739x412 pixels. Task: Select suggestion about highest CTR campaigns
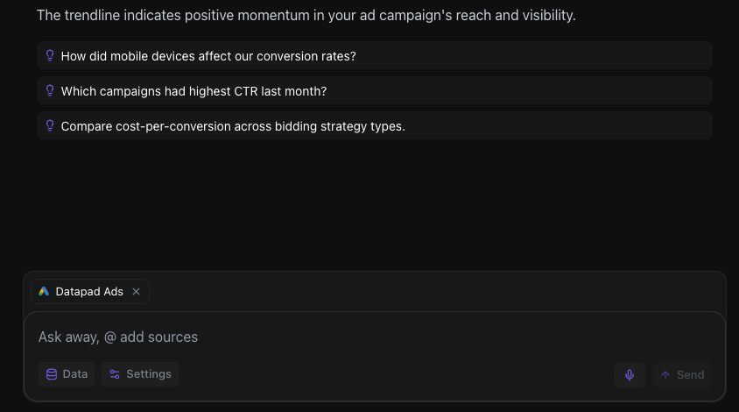click(x=374, y=90)
